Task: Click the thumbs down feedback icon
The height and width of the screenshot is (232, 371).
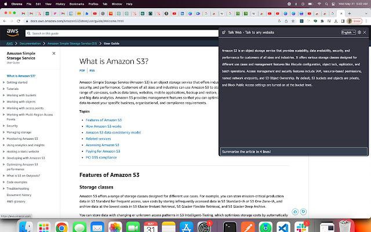Action: coord(303,211)
